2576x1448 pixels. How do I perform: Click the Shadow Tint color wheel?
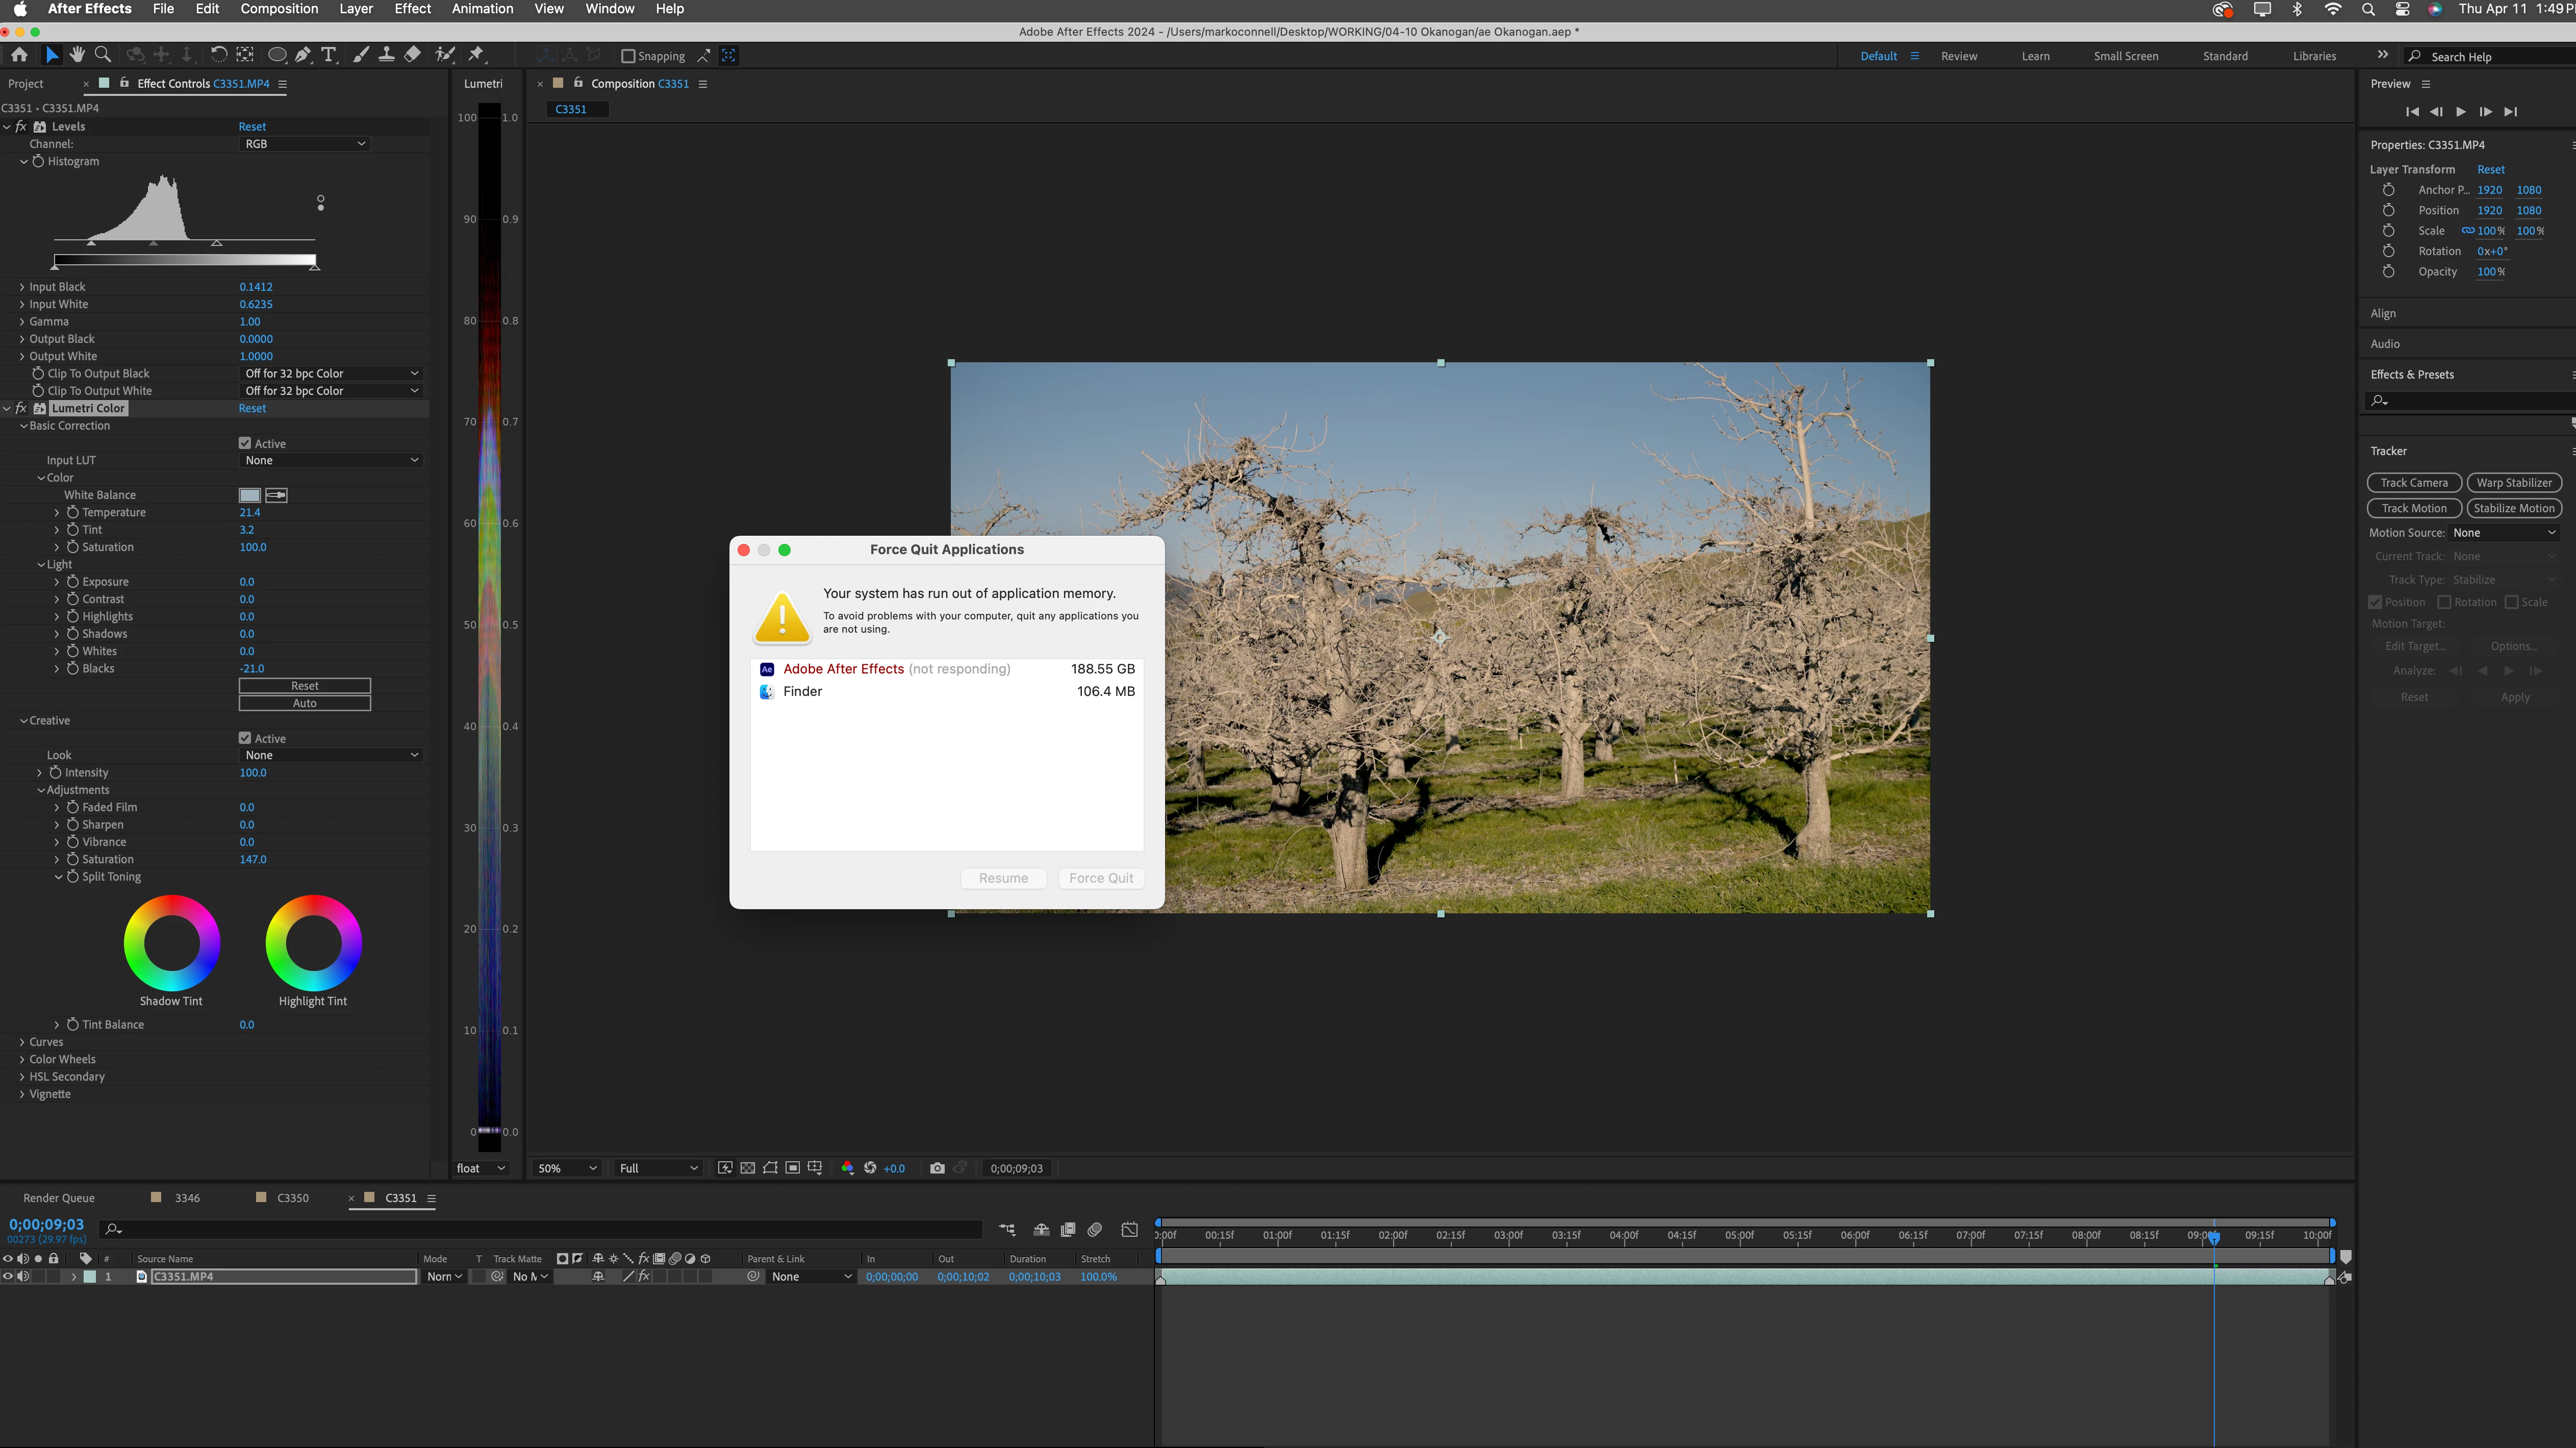click(x=172, y=943)
